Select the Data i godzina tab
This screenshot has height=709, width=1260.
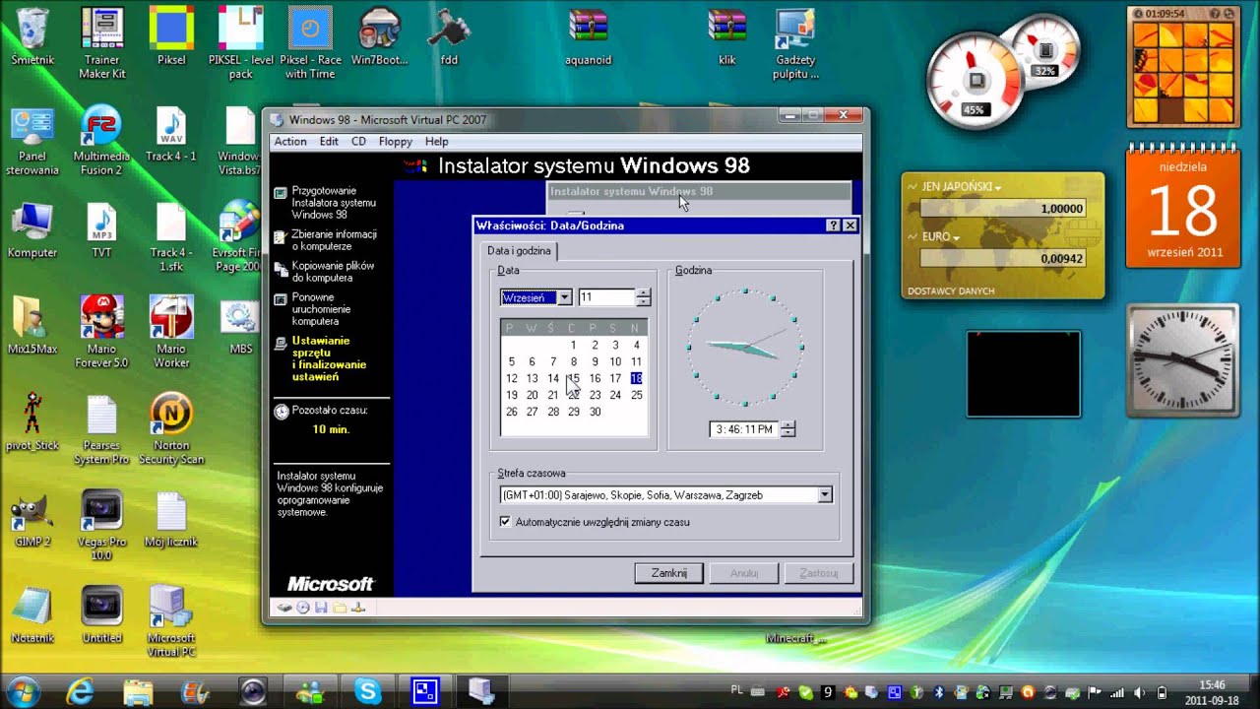[x=520, y=251]
